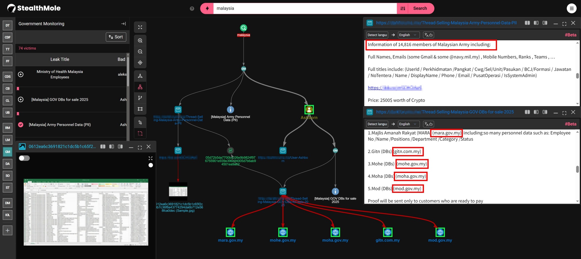This screenshot has height=259, width=581.
Task: Deselect the Army Personnel Data row check
Action: click(x=21, y=125)
